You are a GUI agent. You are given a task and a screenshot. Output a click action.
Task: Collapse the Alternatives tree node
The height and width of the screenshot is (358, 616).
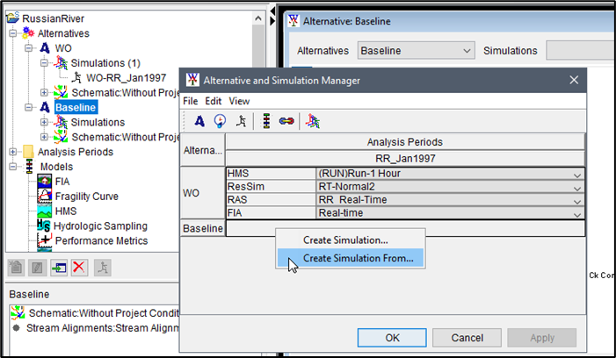(13, 33)
